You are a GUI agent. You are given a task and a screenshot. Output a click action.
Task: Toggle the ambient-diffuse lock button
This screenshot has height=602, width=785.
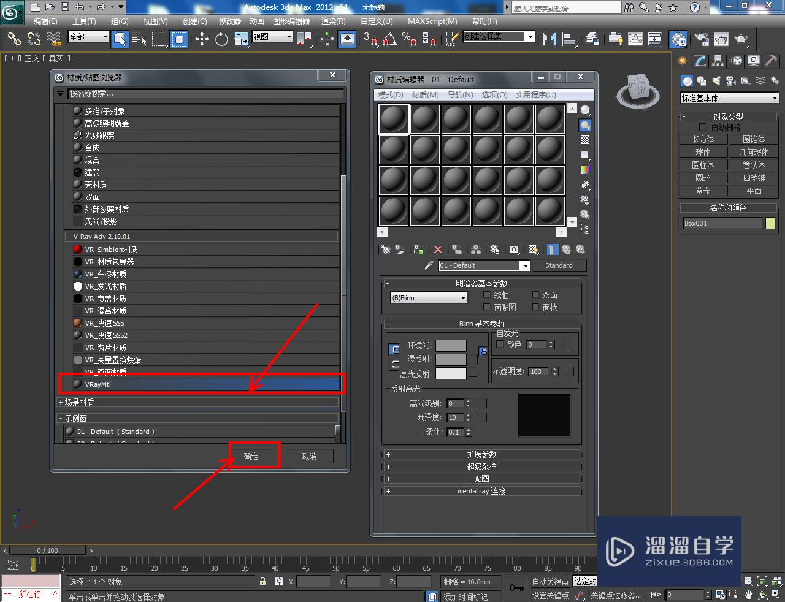(395, 349)
